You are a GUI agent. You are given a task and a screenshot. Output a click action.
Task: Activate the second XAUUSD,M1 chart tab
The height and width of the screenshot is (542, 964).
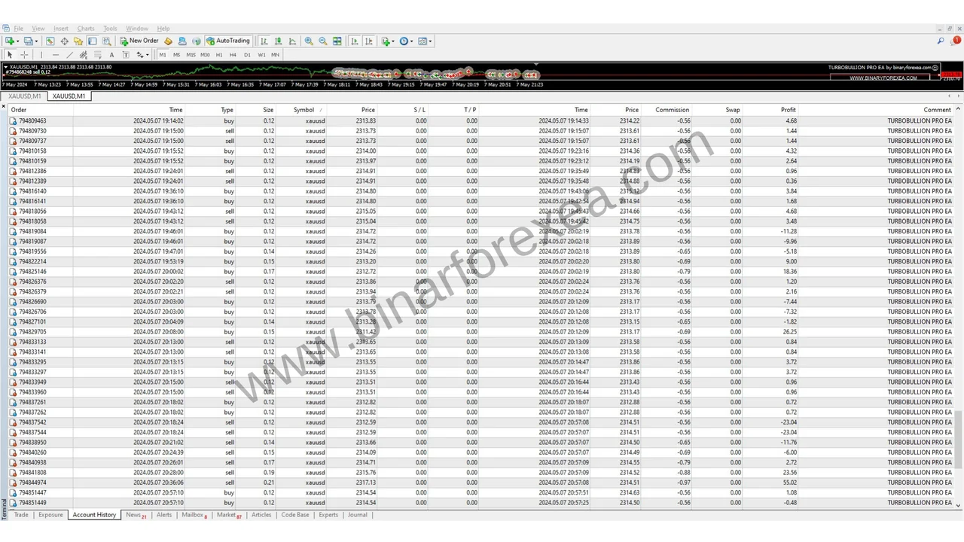point(69,96)
